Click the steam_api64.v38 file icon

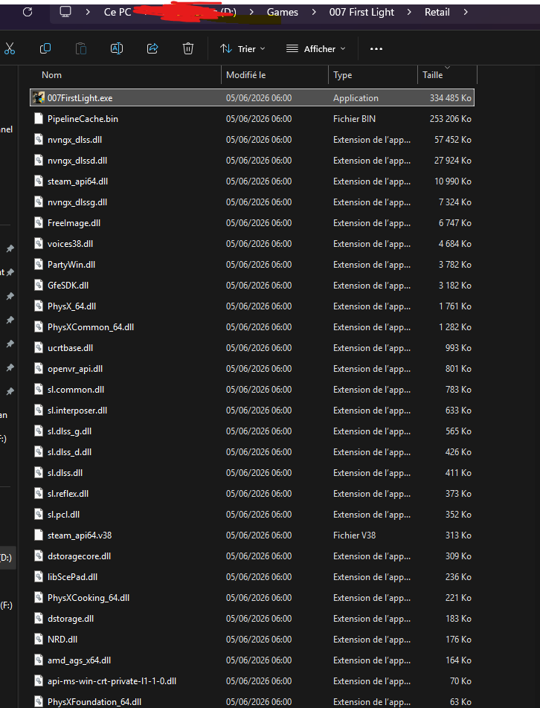coord(39,535)
